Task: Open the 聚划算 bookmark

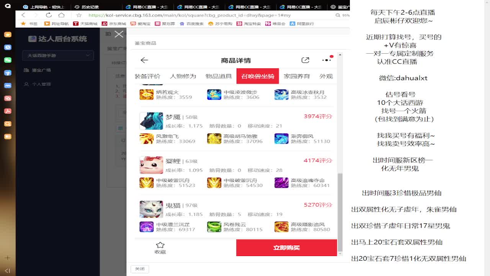Action: click(x=165, y=23)
